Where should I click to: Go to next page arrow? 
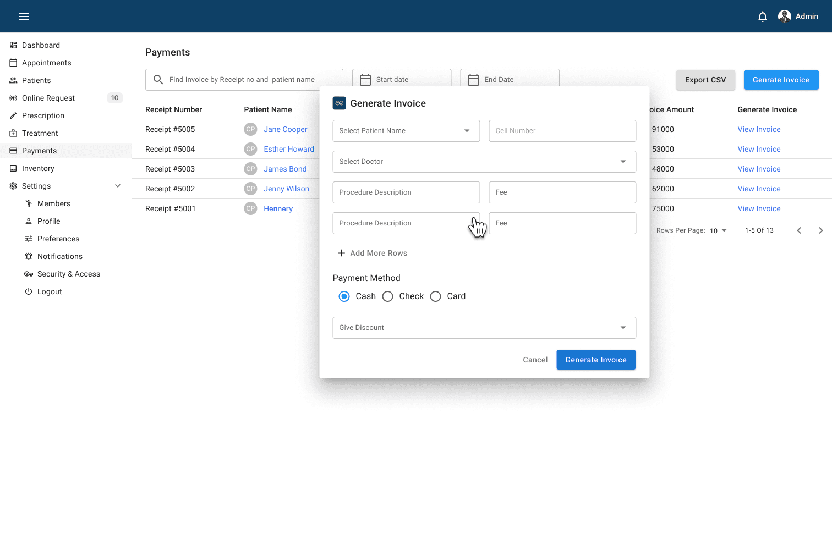coord(820,230)
